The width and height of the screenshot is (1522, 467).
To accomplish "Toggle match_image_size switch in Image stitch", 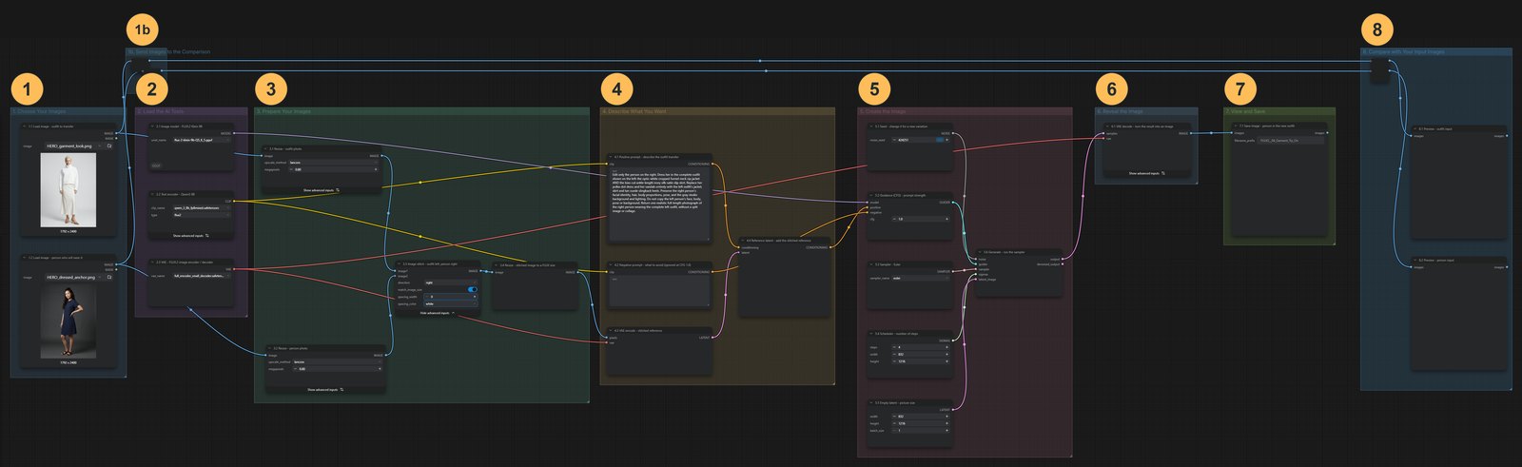I will pos(473,289).
